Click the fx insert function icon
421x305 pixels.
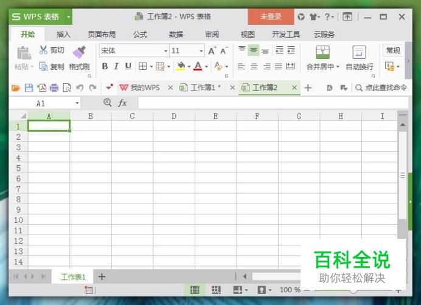click(122, 103)
